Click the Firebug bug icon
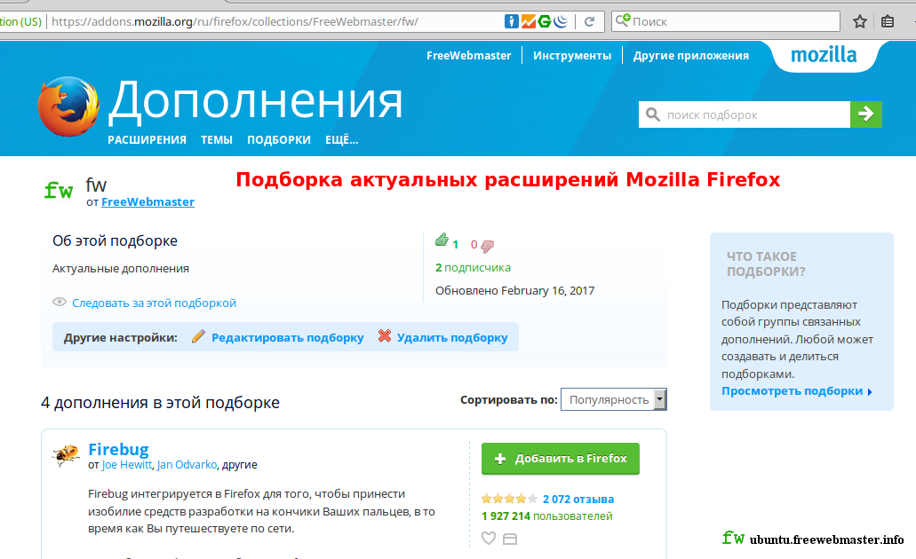The image size is (916, 559). [x=66, y=454]
